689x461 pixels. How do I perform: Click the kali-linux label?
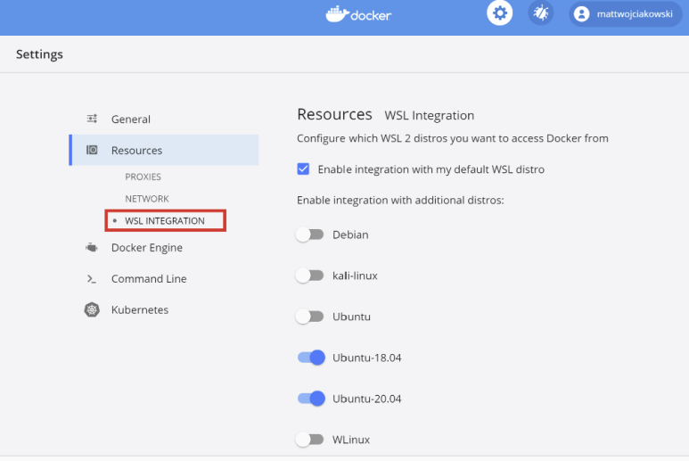[x=355, y=276]
